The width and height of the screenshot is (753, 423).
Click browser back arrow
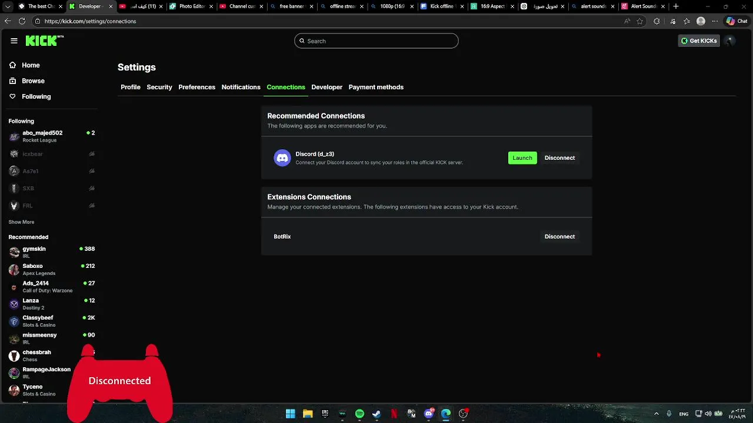[8, 21]
